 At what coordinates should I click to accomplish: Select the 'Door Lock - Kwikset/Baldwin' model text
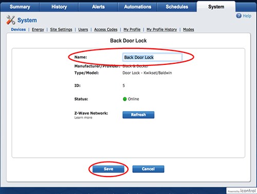pyautogui.click(x=147, y=73)
